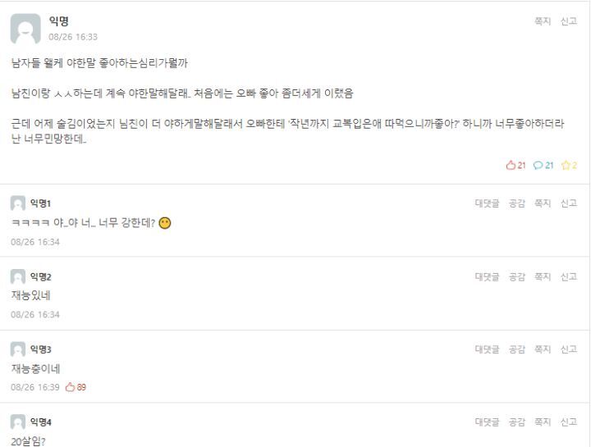591x447 pixels.
Task: Click thumbs-up count on 익명3's comment
Action: pyautogui.click(x=76, y=387)
